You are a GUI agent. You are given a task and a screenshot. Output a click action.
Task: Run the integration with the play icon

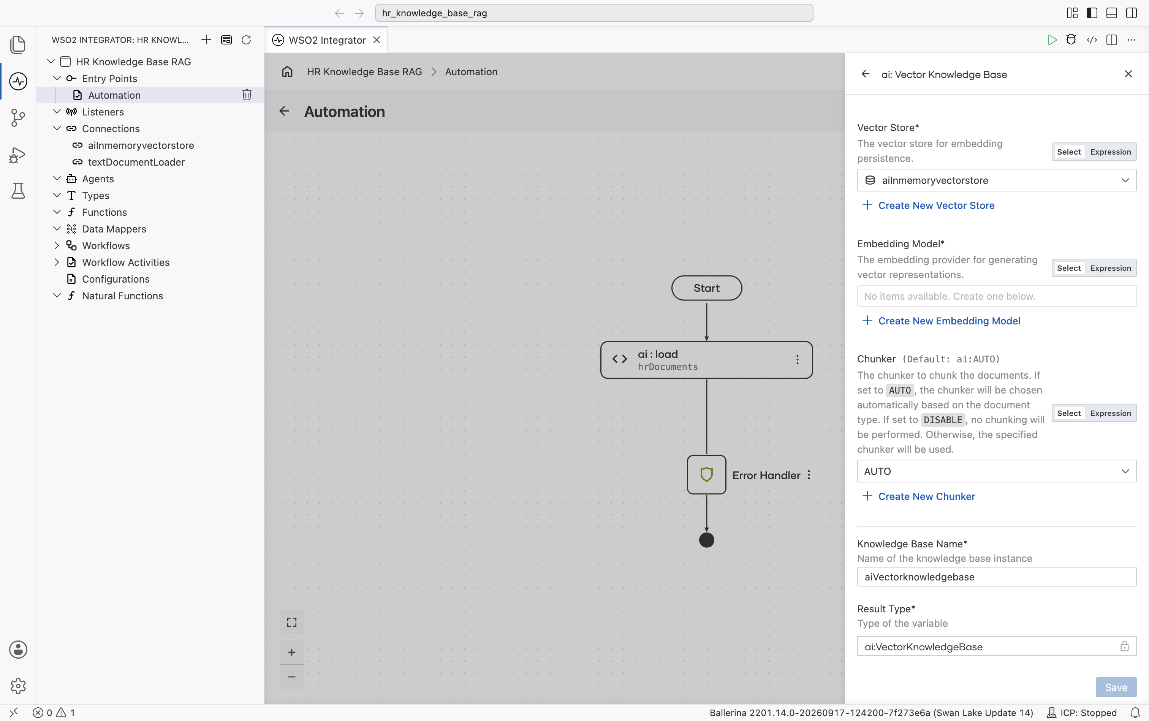pyautogui.click(x=1052, y=40)
